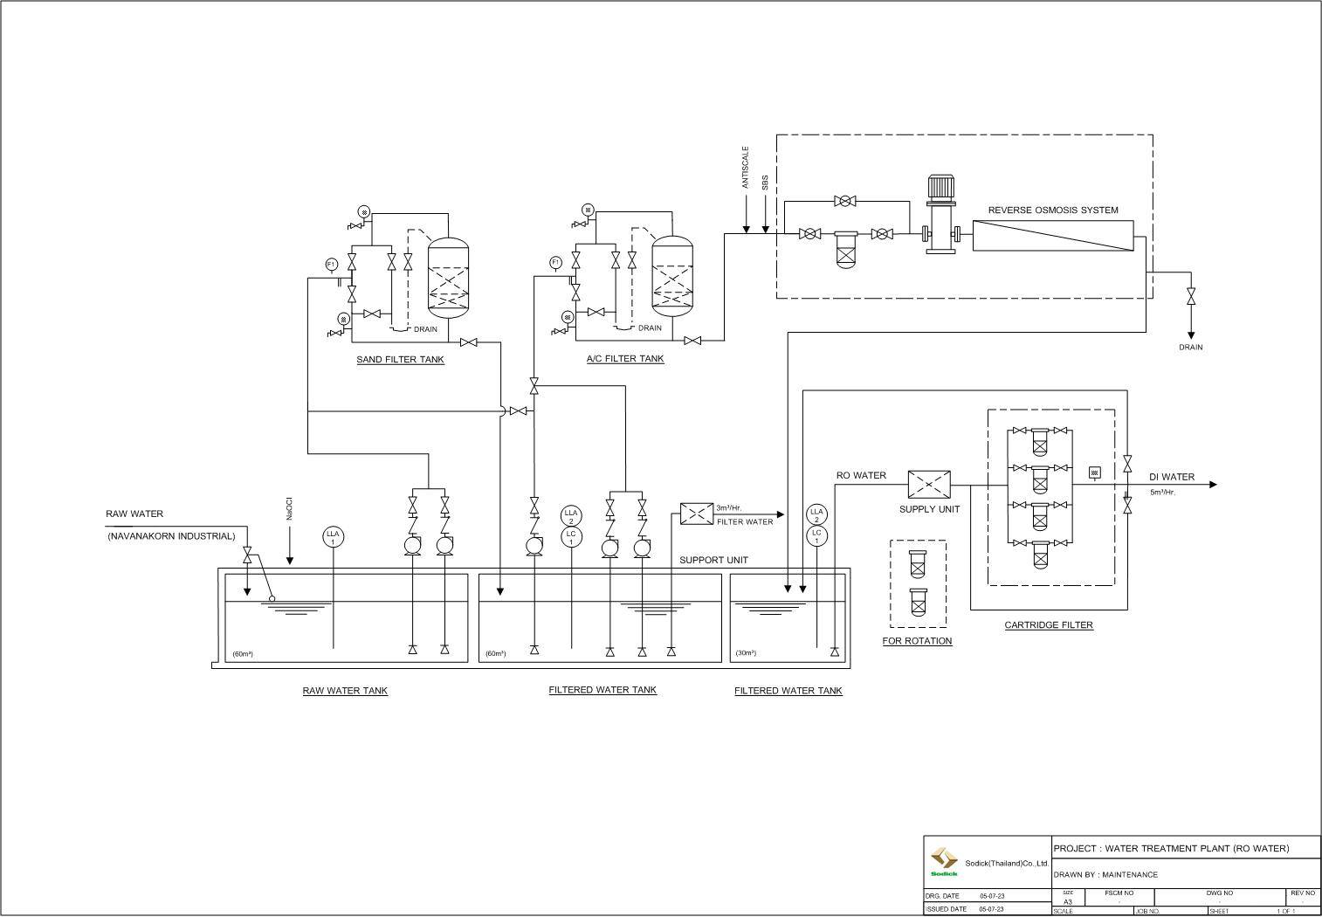Screen dimensions: 1322x917
Task: Select the SAND FILTER TANK label
Action: pyautogui.click(x=400, y=360)
